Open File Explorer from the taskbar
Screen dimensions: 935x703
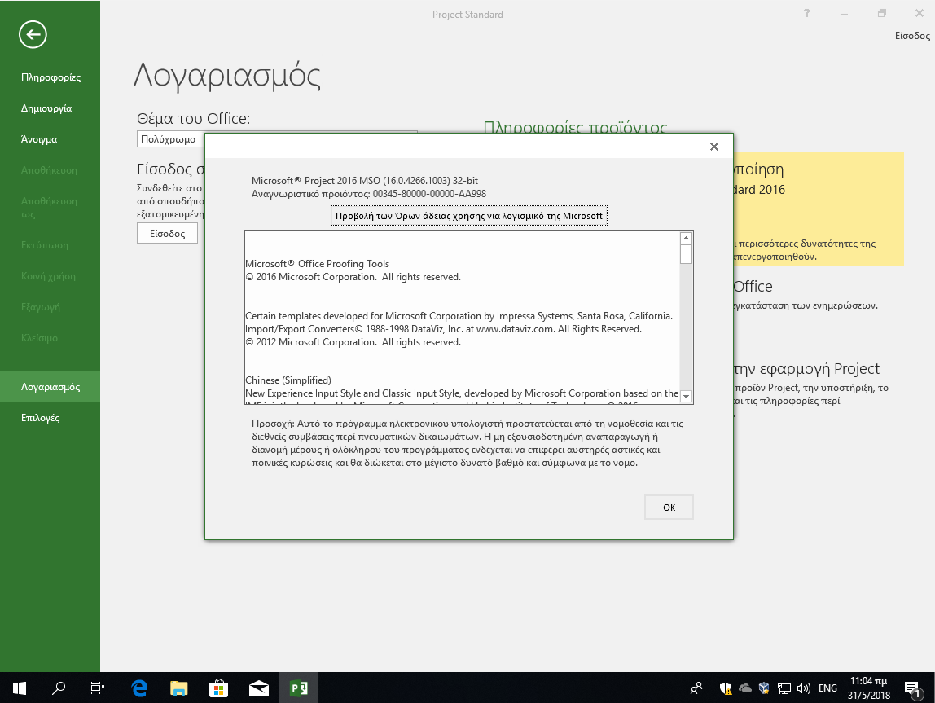tap(179, 688)
